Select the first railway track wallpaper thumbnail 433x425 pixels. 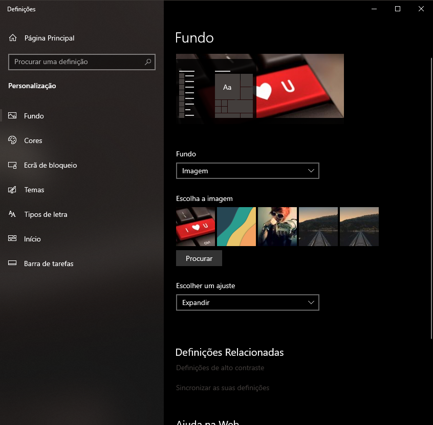pos(318,227)
